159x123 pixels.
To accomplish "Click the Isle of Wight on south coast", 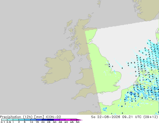I will click(x=102, y=93).
